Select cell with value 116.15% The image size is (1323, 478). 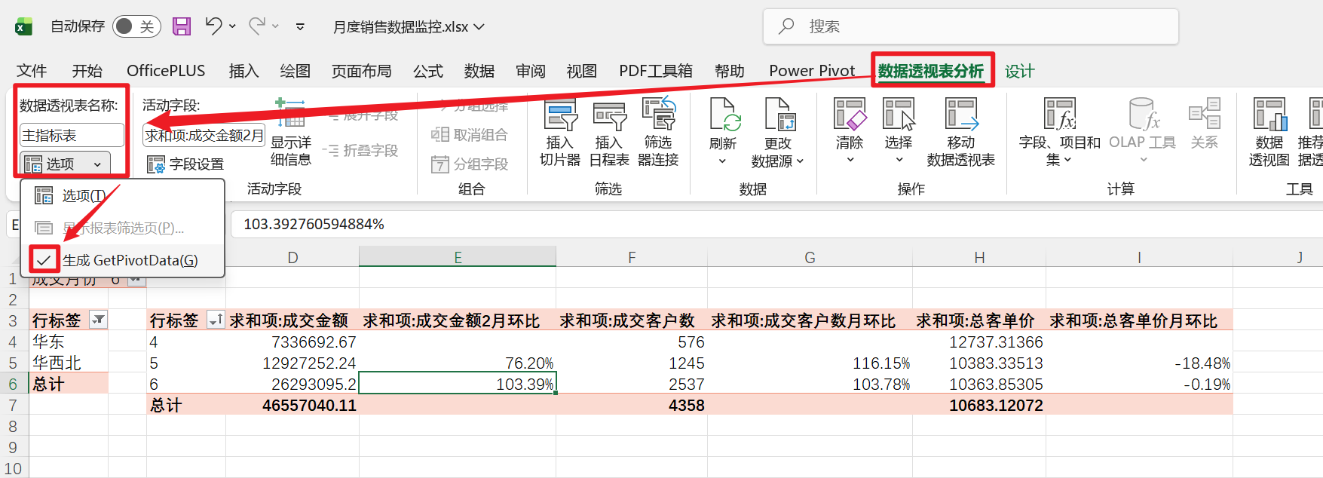[x=810, y=363]
